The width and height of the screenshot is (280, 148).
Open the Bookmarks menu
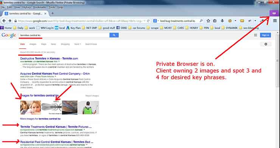tap(40, 7)
